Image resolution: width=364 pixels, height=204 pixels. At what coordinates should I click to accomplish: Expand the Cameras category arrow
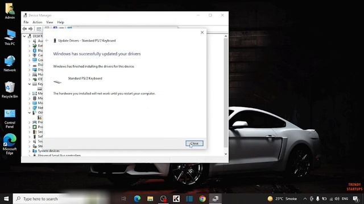point(30,56)
